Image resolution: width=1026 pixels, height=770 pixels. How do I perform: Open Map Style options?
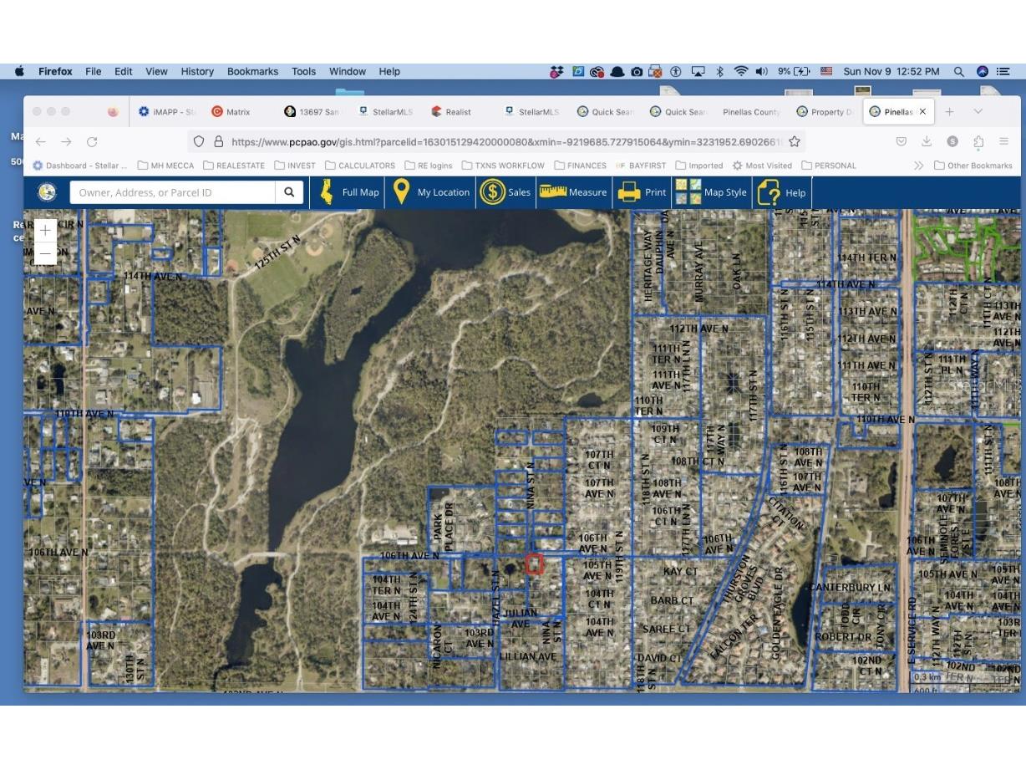click(711, 192)
